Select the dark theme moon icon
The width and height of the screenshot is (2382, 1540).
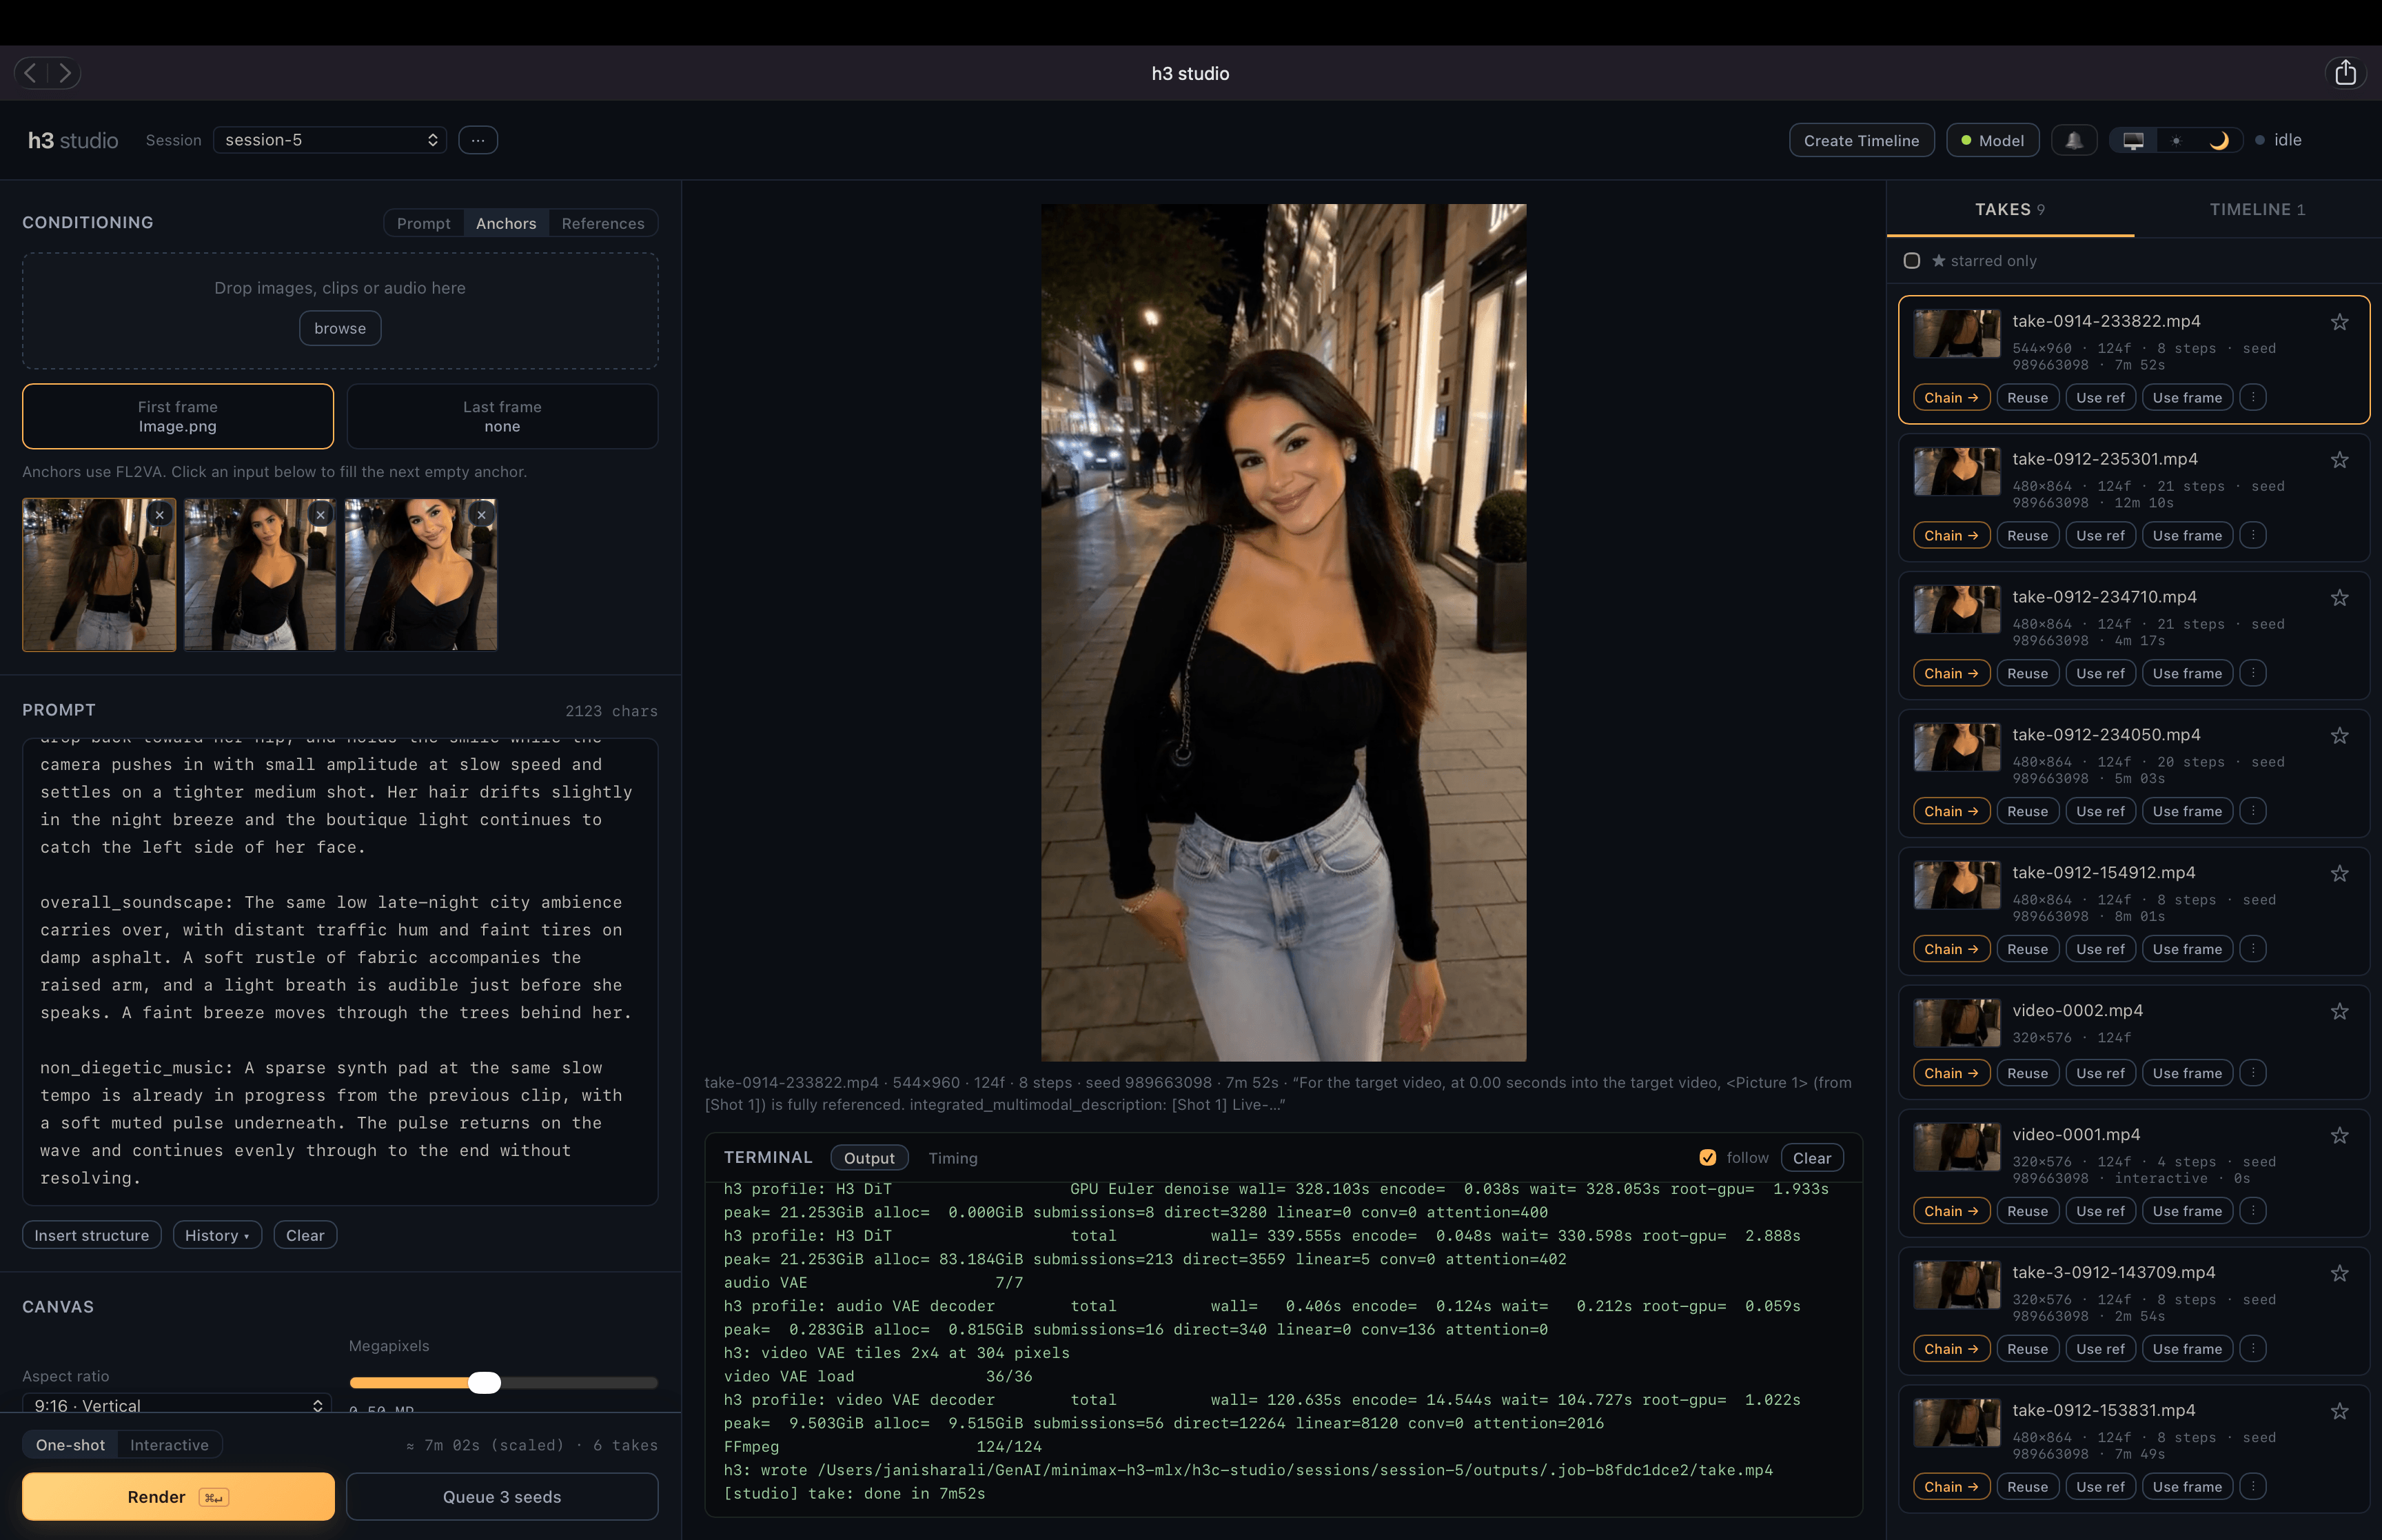2219,140
